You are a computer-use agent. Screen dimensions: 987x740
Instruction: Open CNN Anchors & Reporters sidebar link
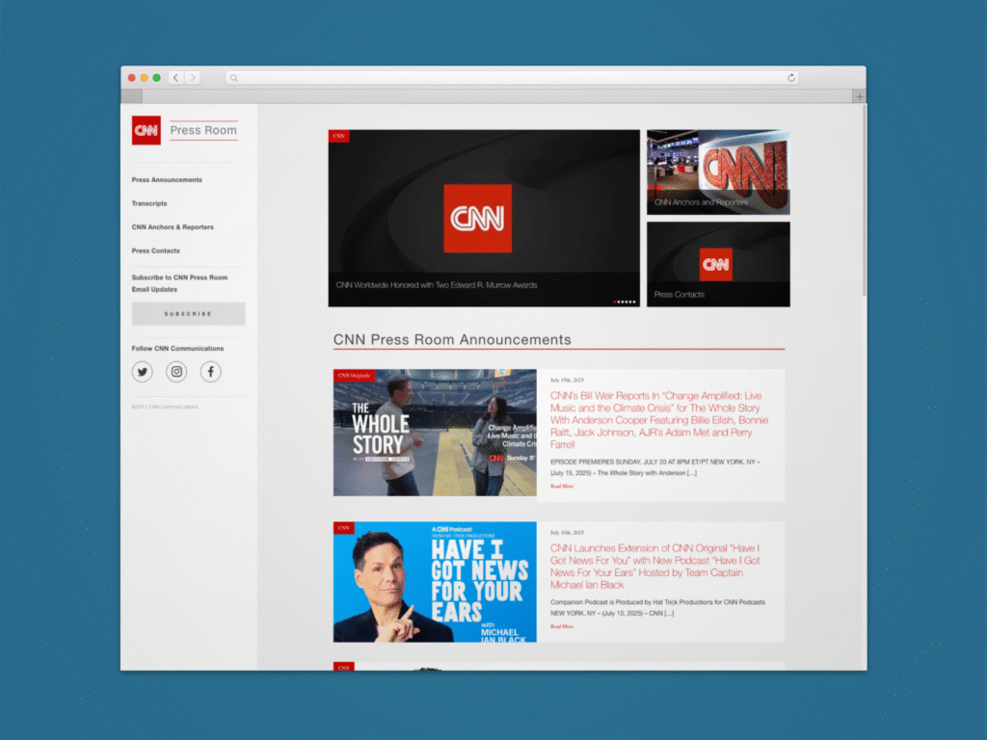pos(173,227)
